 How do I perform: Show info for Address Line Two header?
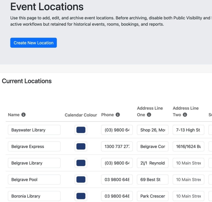[185, 115]
